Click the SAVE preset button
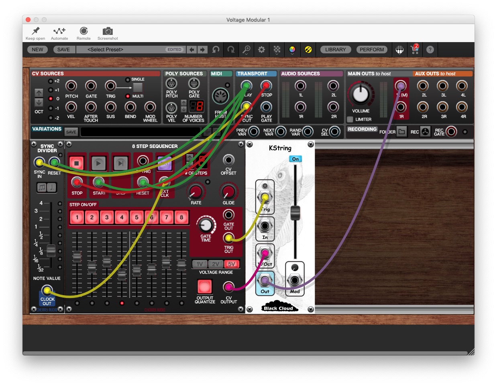 (63, 49)
